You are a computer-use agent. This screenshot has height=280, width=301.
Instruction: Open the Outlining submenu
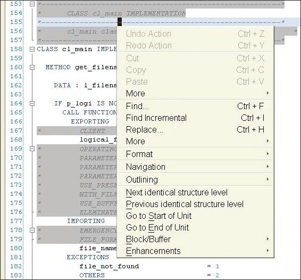point(195,179)
